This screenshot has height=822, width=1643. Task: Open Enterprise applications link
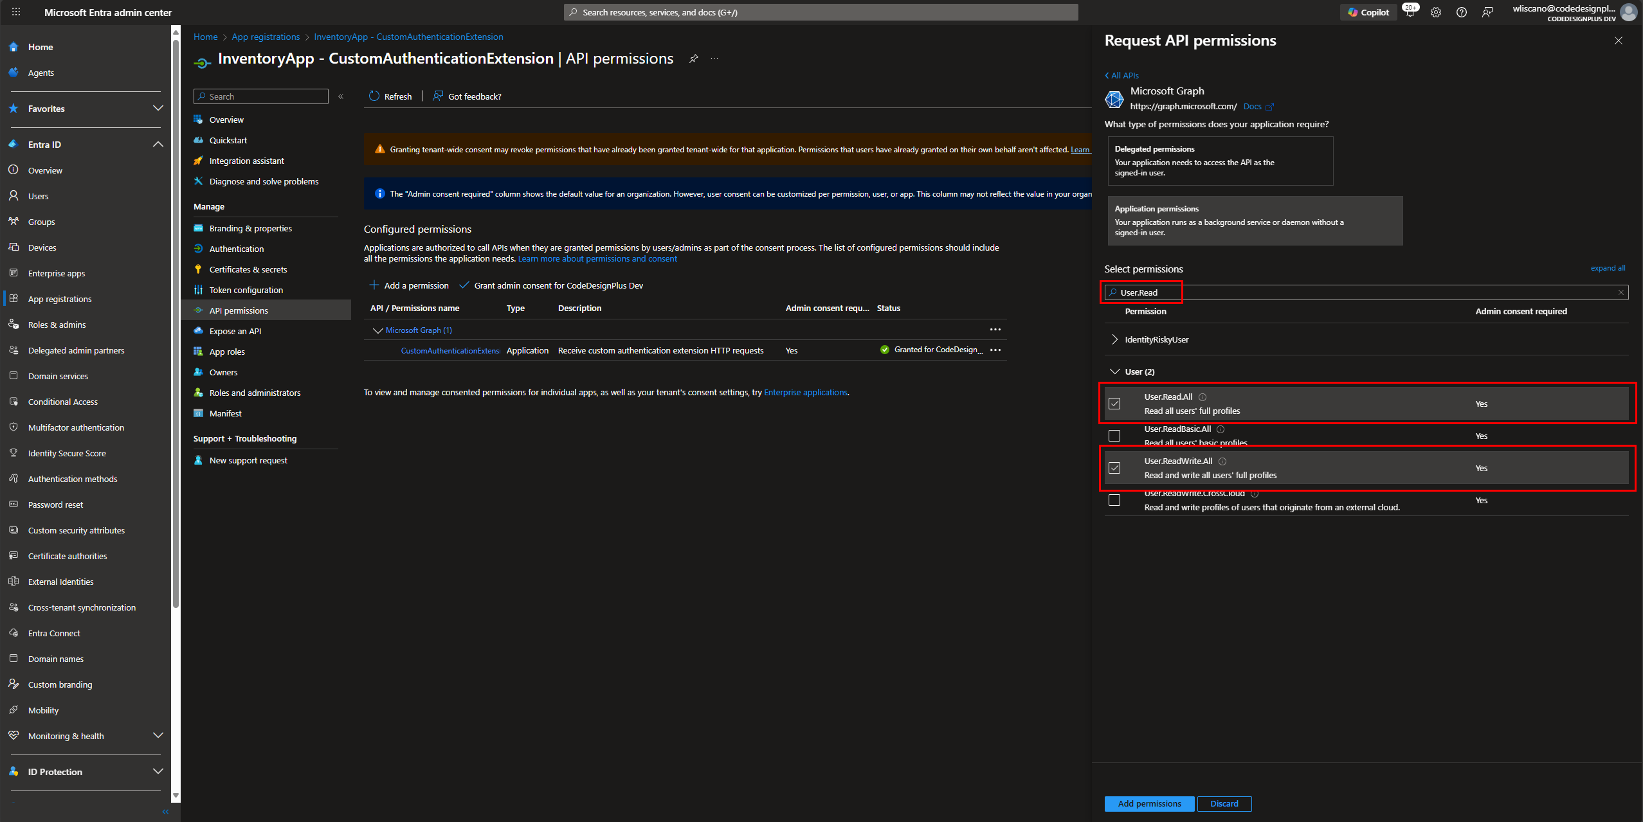(806, 393)
